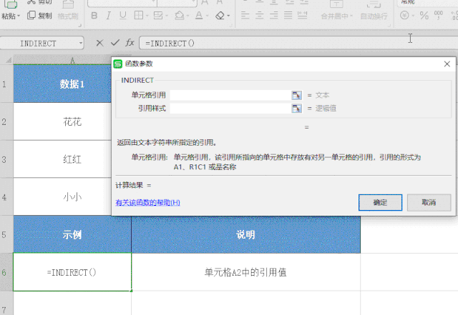The height and width of the screenshot is (315, 458).
Task: Open the name box dropdown
Action: click(81, 44)
